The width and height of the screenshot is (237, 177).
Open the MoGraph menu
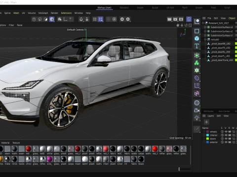[43, 13]
